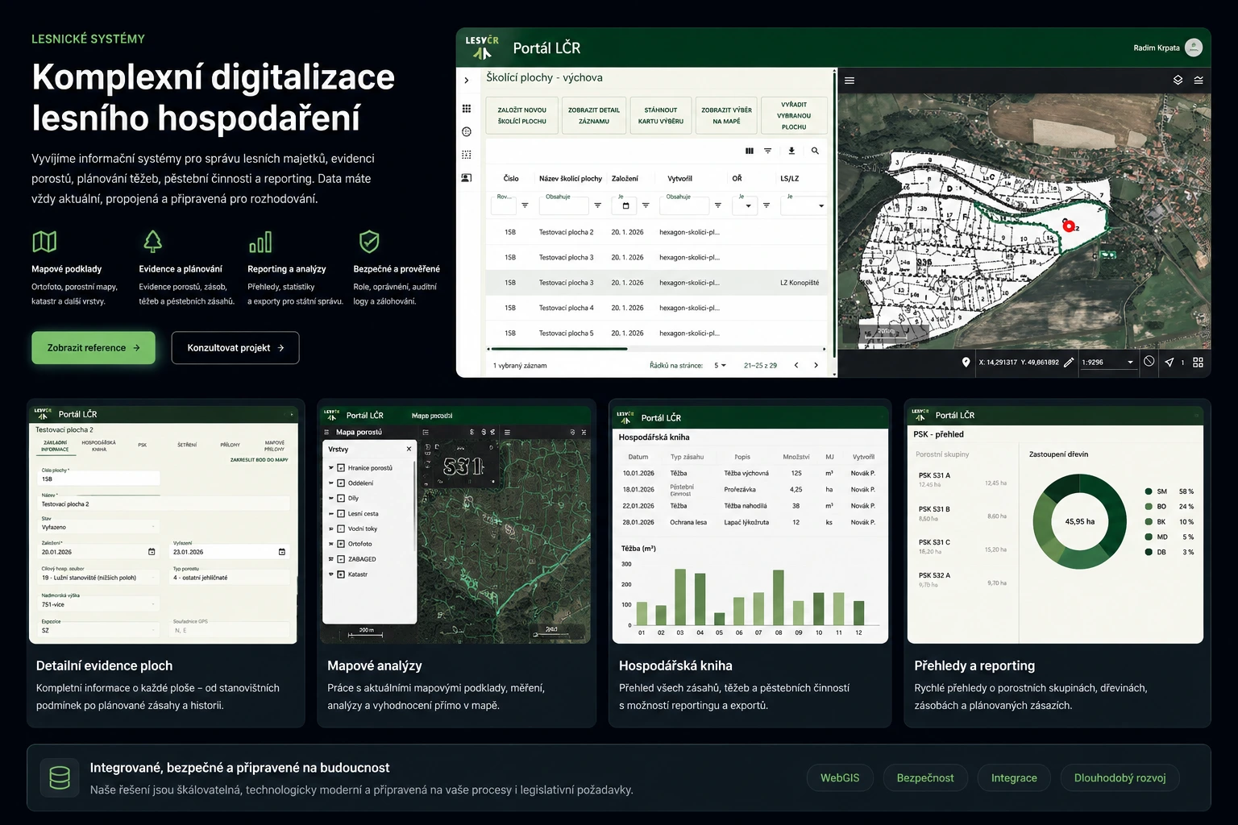Screen dimensions: 1238x825
Task: Switch to the Přílohy tab
Action: coord(231,445)
